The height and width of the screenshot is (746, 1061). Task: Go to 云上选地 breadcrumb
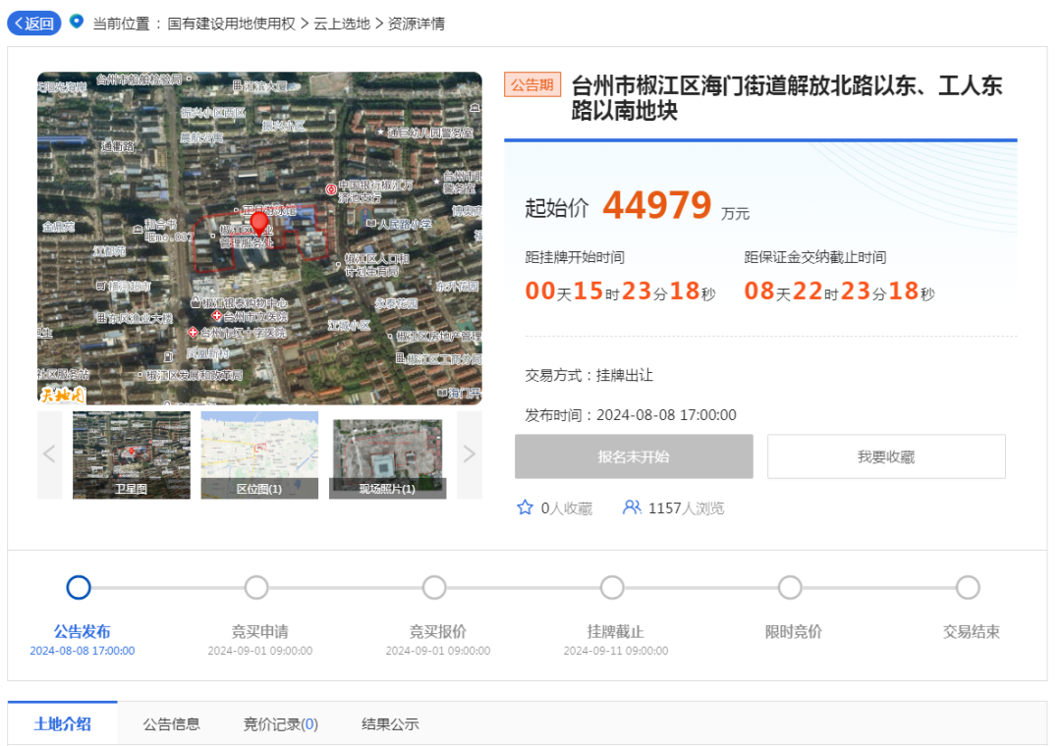[342, 24]
